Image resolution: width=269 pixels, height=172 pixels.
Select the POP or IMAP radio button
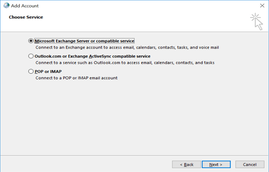click(x=31, y=71)
